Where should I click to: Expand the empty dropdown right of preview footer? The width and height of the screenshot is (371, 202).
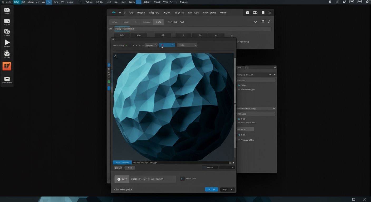pyautogui.click(x=227, y=168)
